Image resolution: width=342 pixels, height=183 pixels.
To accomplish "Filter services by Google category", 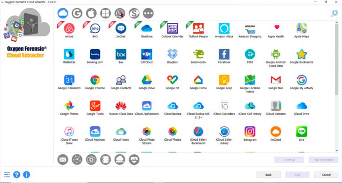I will (x=77, y=14).
